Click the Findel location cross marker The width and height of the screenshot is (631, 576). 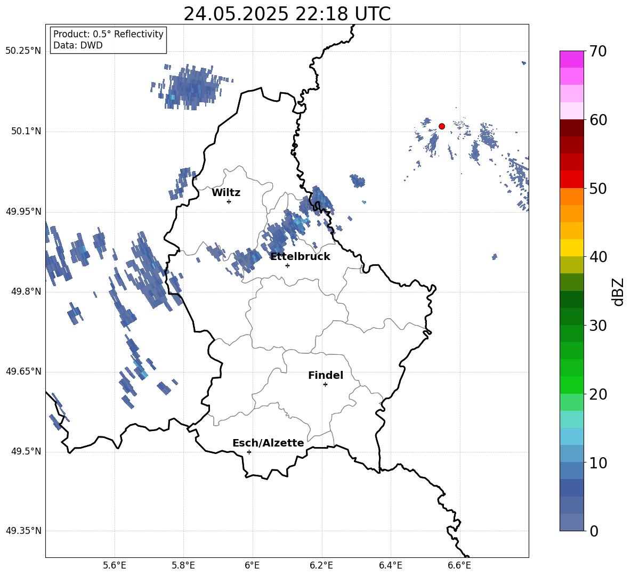click(325, 385)
